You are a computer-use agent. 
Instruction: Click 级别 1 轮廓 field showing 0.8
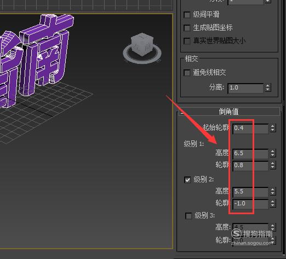[250, 166]
